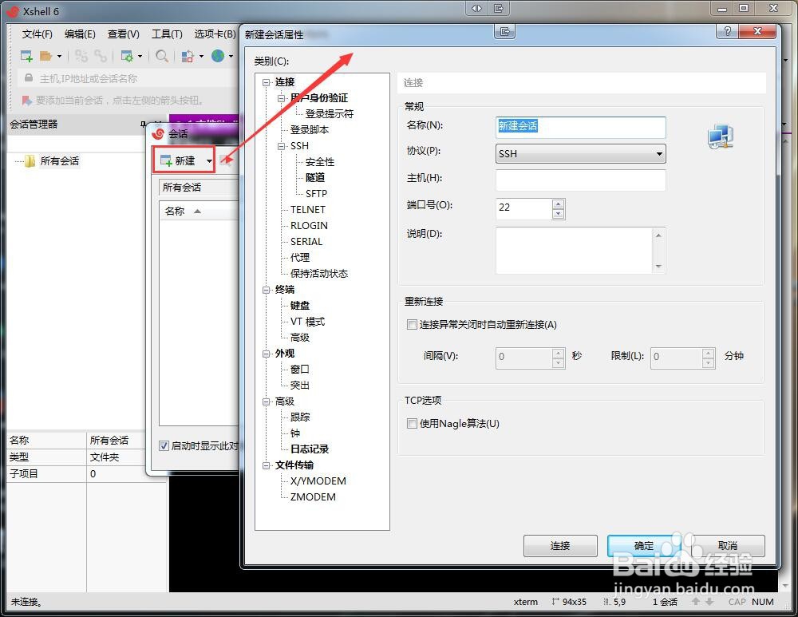Click the layout arrange squares icon
This screenshot has height=617, width=798.
click(188, 56)
